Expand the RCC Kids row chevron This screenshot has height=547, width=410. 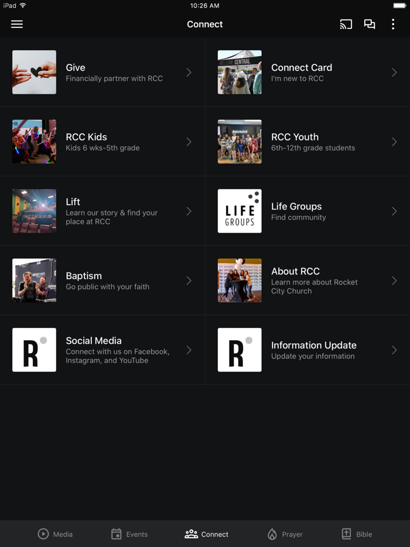point(189,142)
